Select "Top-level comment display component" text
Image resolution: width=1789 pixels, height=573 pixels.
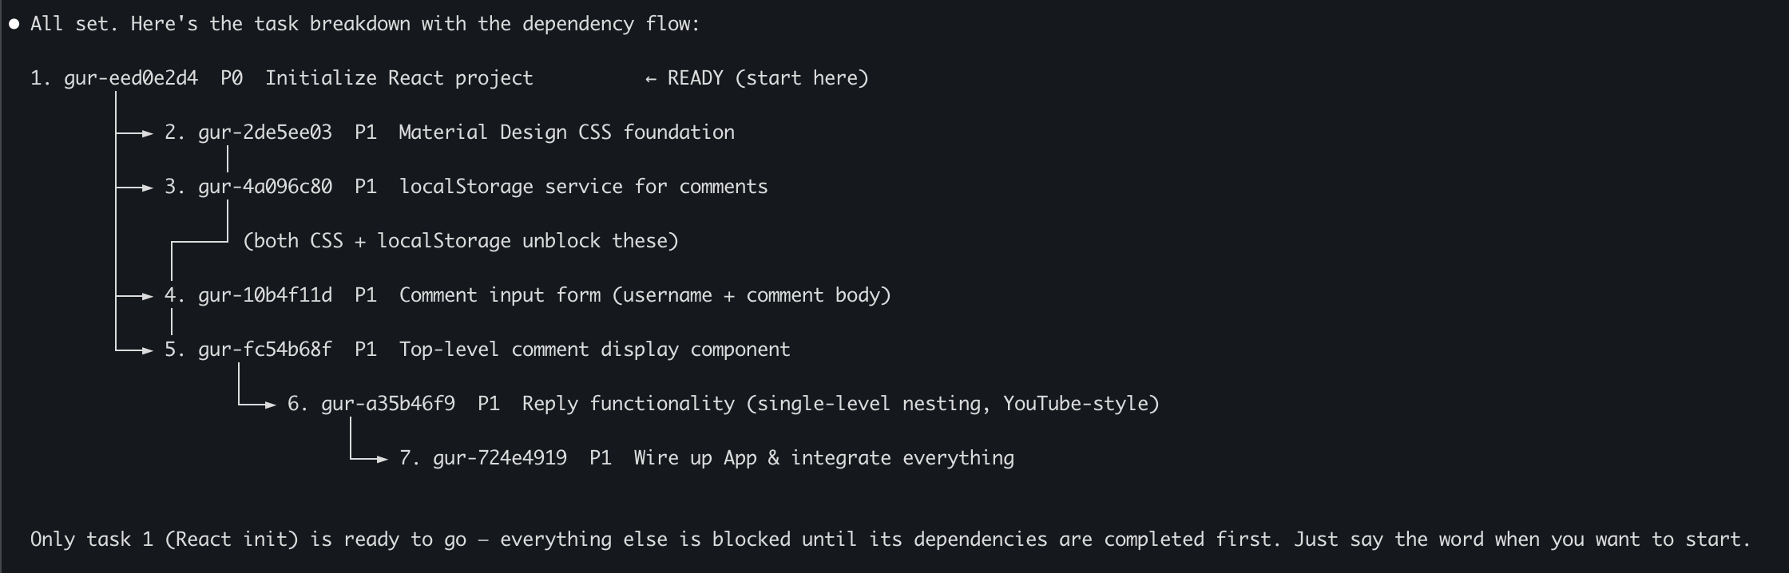[594, 350]
